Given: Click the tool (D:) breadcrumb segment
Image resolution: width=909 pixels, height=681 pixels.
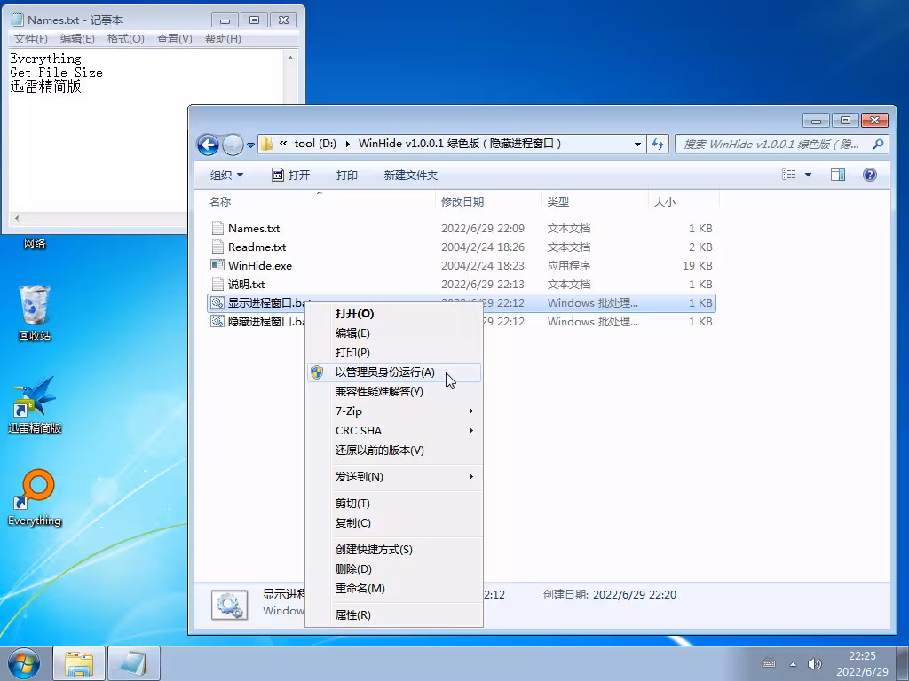Looking at the screenshot, I should [315, 144].
